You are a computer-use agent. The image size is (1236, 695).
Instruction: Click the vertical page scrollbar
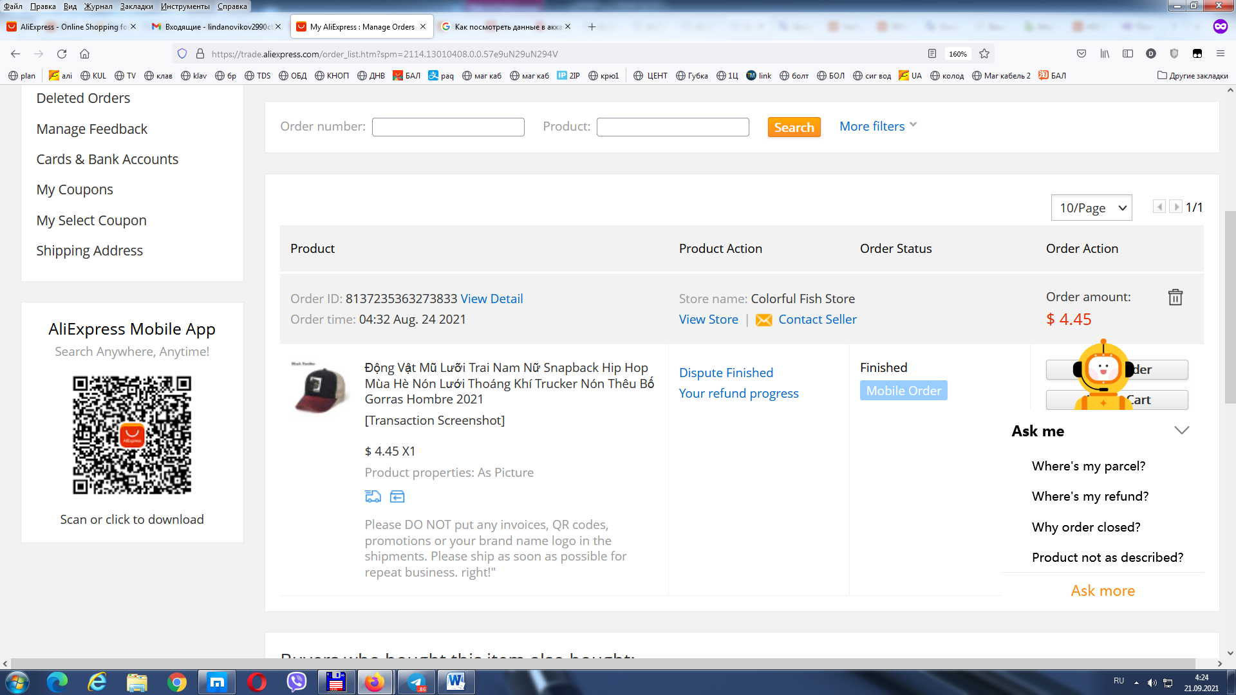coord(1230,308)
